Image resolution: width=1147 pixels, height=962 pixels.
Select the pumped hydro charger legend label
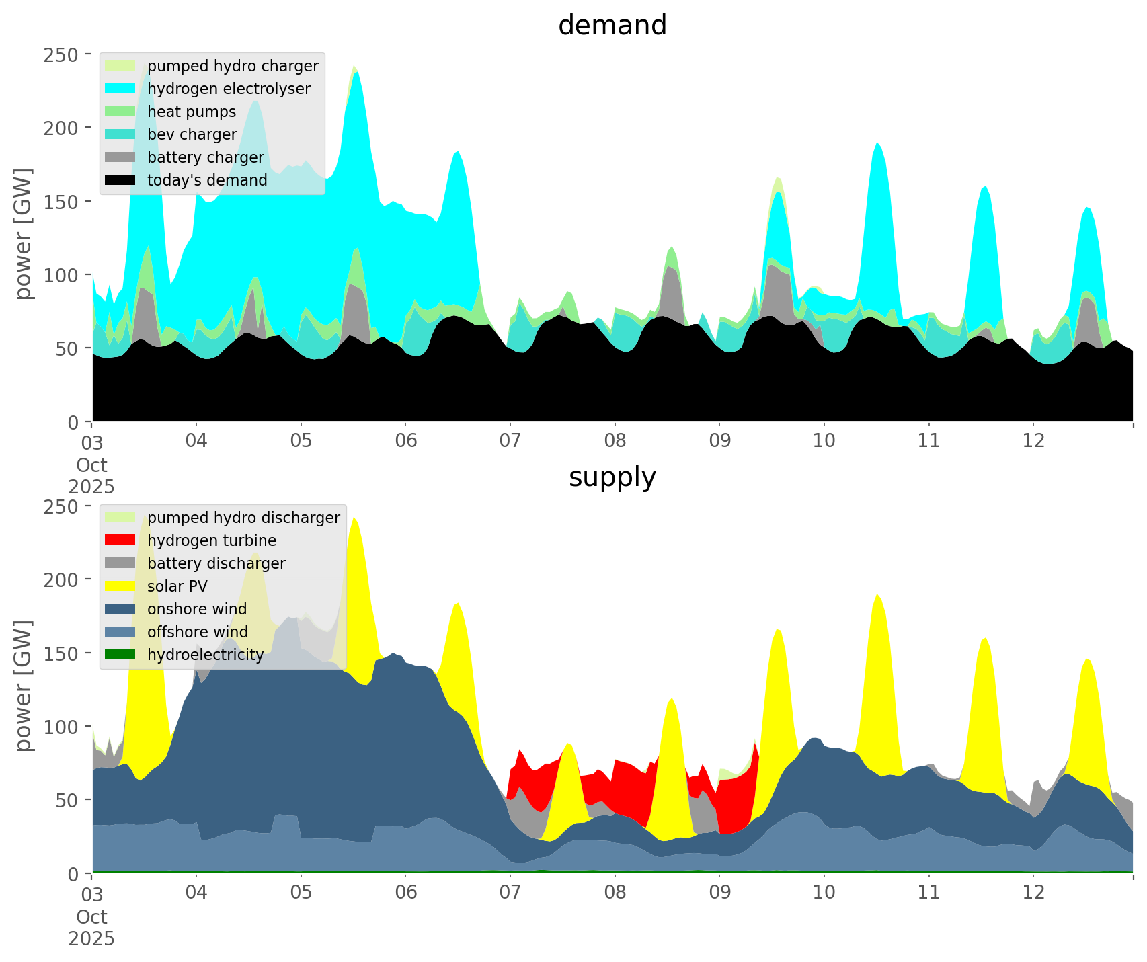tap(233, 66)
